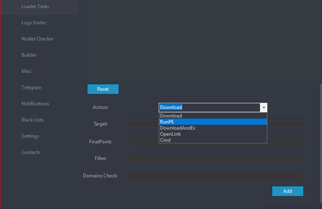Open the Telegram section

pyautogui.click(x=39, y=87)
